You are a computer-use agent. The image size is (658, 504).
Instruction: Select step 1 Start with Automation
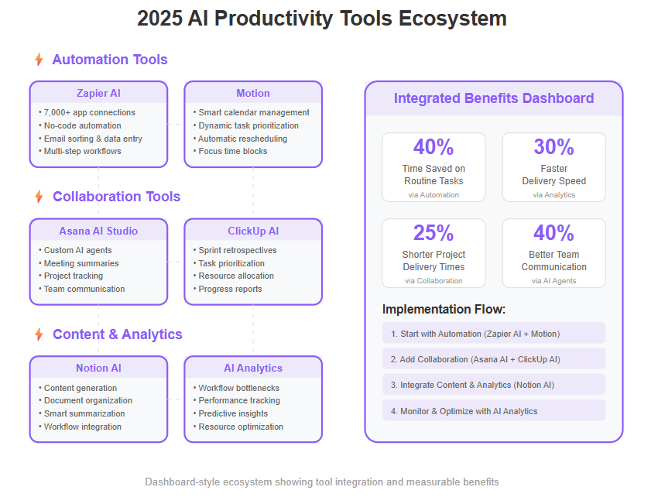tap(494, 333)
